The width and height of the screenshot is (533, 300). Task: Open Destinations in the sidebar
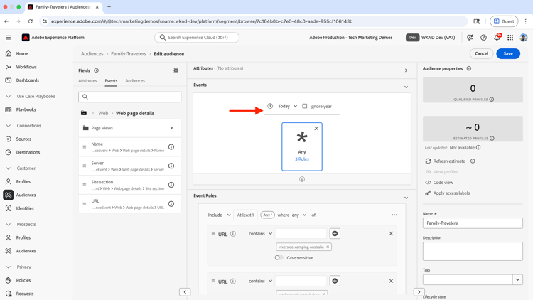click(28, 152)
